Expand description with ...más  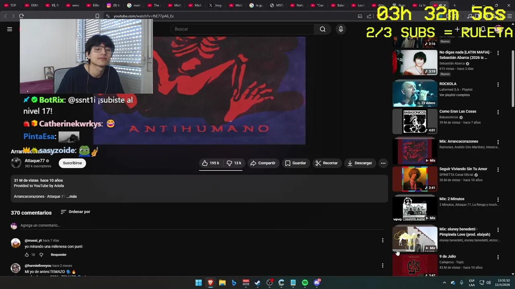click(x=72, y=197)
